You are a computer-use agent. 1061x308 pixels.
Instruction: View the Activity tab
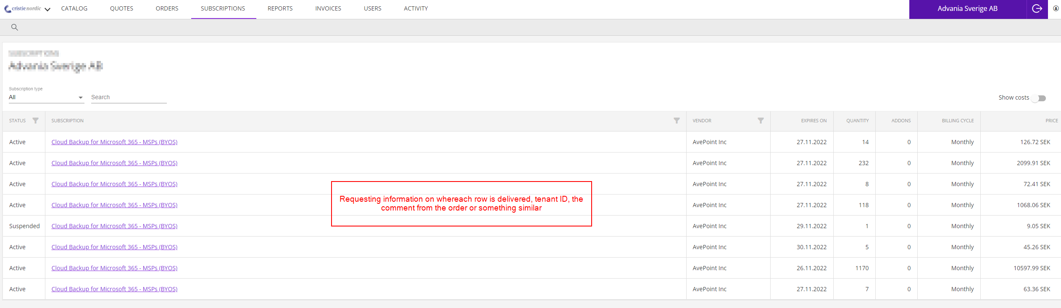[416, 8]
